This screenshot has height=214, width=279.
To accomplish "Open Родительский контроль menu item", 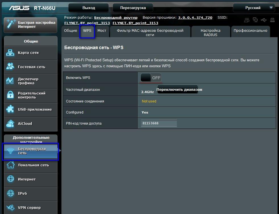I will [x=31, y=95].
